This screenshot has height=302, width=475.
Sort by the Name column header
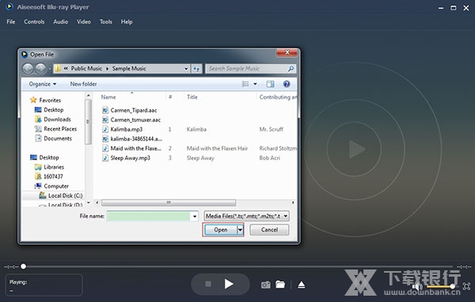point(108,97)
